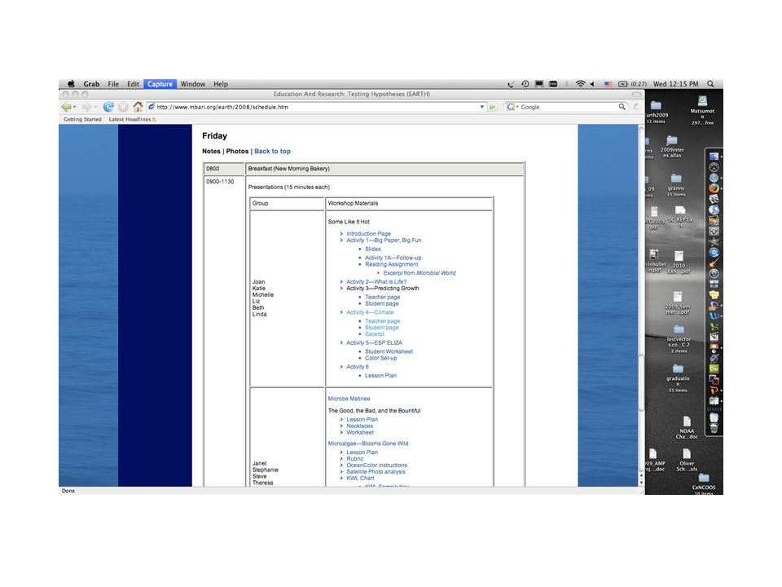Image resolution: width=782 pixels, height=587 pixels.
Task: Open the CeNCOOS folder on the desktop
Action: point(704,483)
